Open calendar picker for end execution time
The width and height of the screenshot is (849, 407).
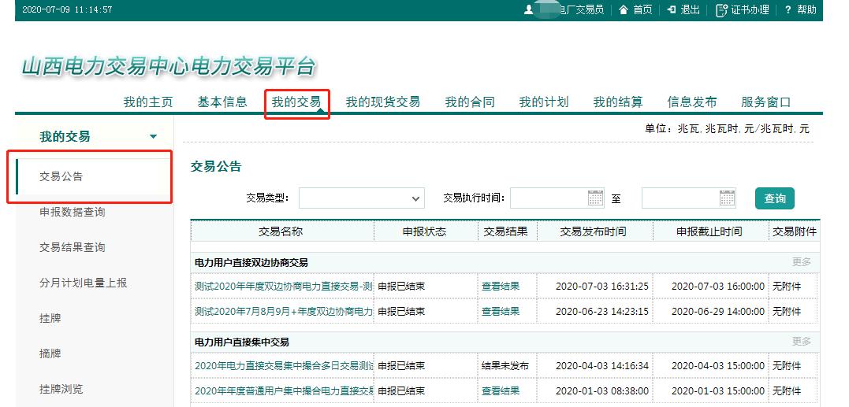pos(727,198)
